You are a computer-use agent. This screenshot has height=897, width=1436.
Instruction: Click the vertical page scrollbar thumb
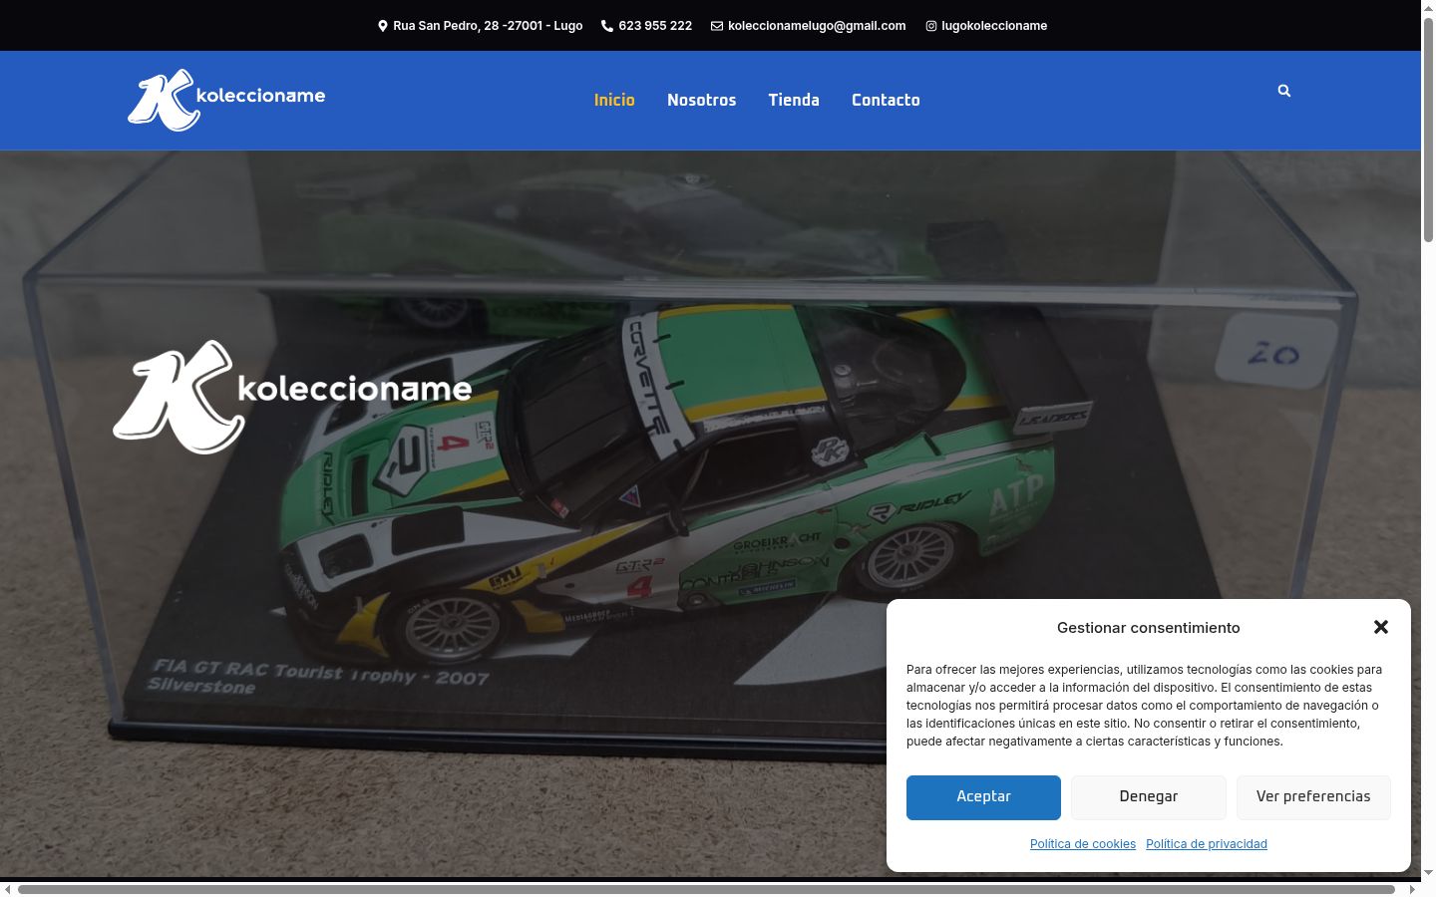tap(1428, 128)
